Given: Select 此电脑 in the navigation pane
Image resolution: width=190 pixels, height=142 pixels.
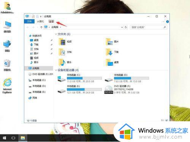Looking at the screenshot, I should click(39, 68).
